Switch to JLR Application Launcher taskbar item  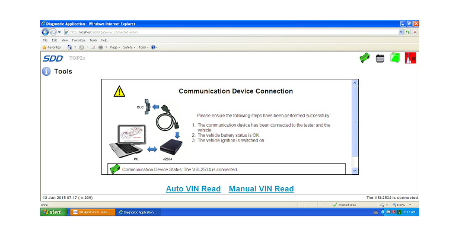[x=93, y=212]
